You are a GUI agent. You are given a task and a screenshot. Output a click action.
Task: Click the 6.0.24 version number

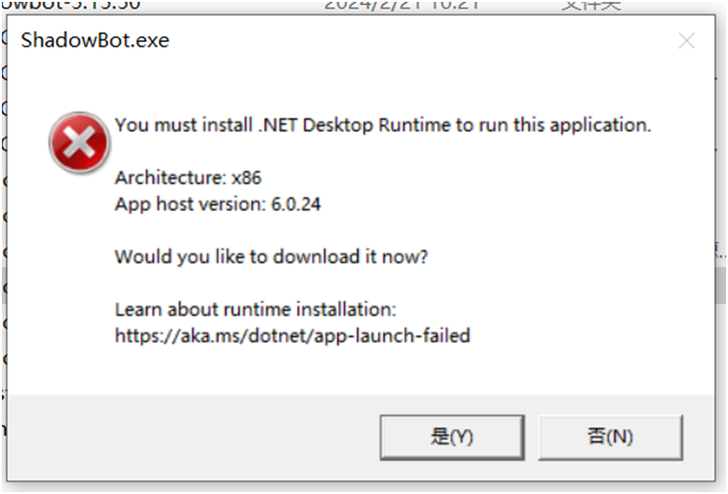tap(296, 204)
